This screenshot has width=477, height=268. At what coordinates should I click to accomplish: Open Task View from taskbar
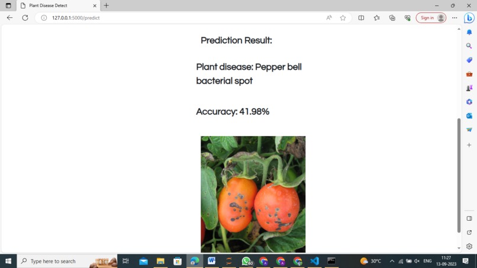[125, 261]
